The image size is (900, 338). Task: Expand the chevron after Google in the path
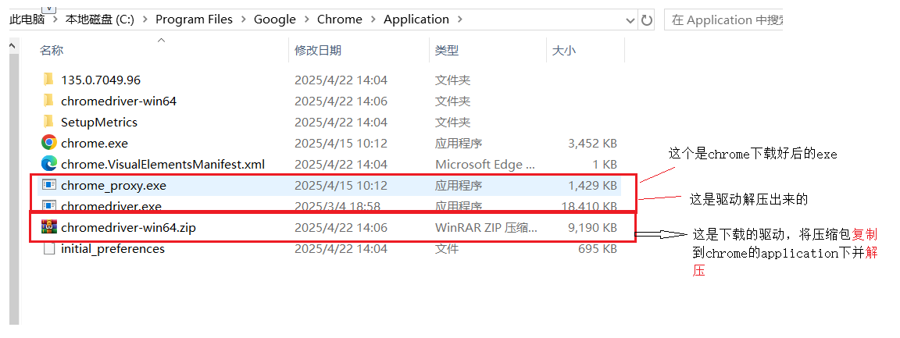pyautogui.click(x=306, y=20)
